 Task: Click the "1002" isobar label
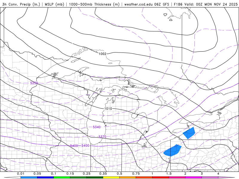[102, 54]
